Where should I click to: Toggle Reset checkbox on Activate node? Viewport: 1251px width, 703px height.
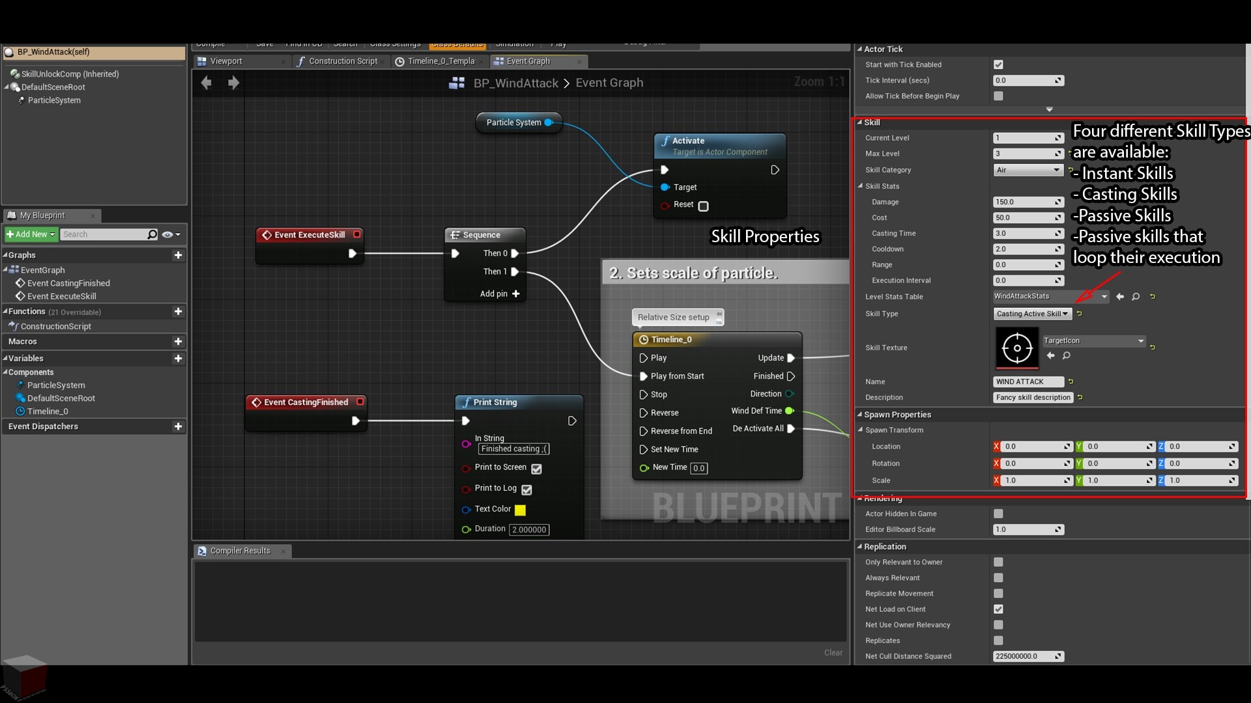tap(703, 206)
